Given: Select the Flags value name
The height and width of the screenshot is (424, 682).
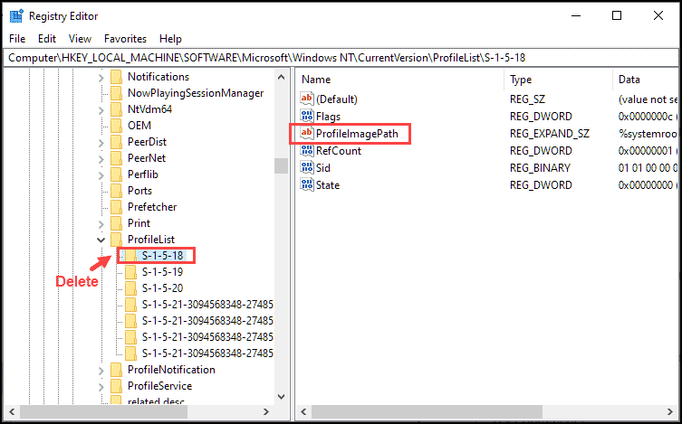Looking at the screenshot, I should coord(329,117).
